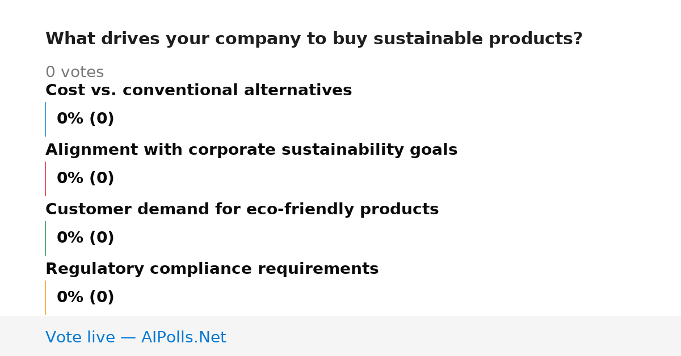Viewport: 681px width, 356px height.
Task: Click the green bar under Customer demand
Action: pos(45,238)
